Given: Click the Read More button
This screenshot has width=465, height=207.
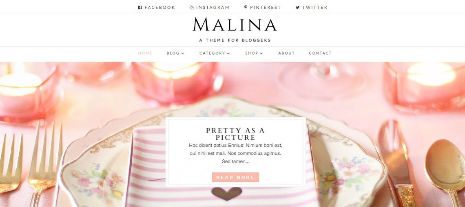Looking at the screenshot, I should (235, 177).
